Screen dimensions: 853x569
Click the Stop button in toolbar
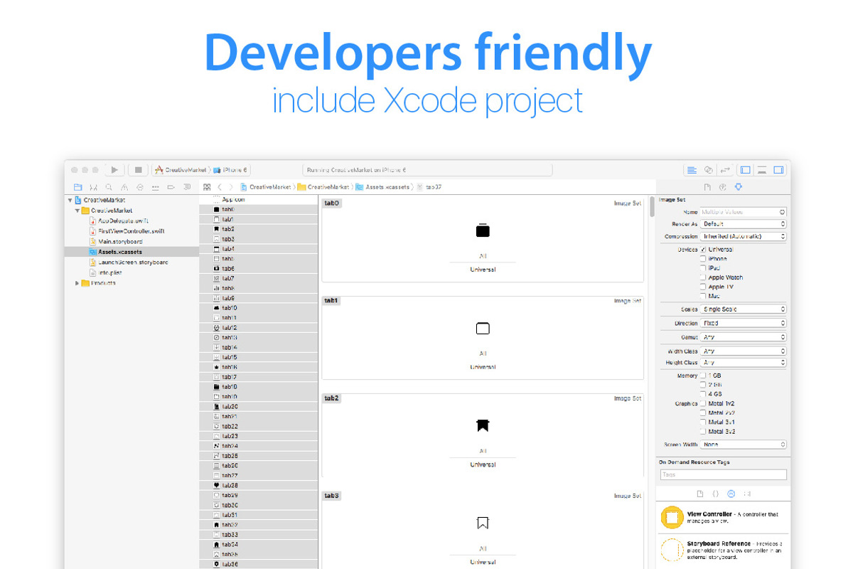tap(138, 170)
